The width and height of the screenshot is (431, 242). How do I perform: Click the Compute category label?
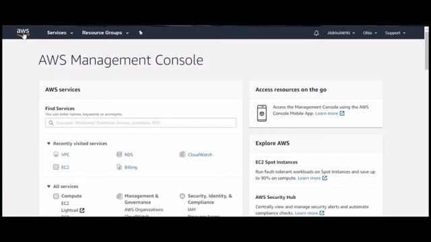click(x=71, y=196)
